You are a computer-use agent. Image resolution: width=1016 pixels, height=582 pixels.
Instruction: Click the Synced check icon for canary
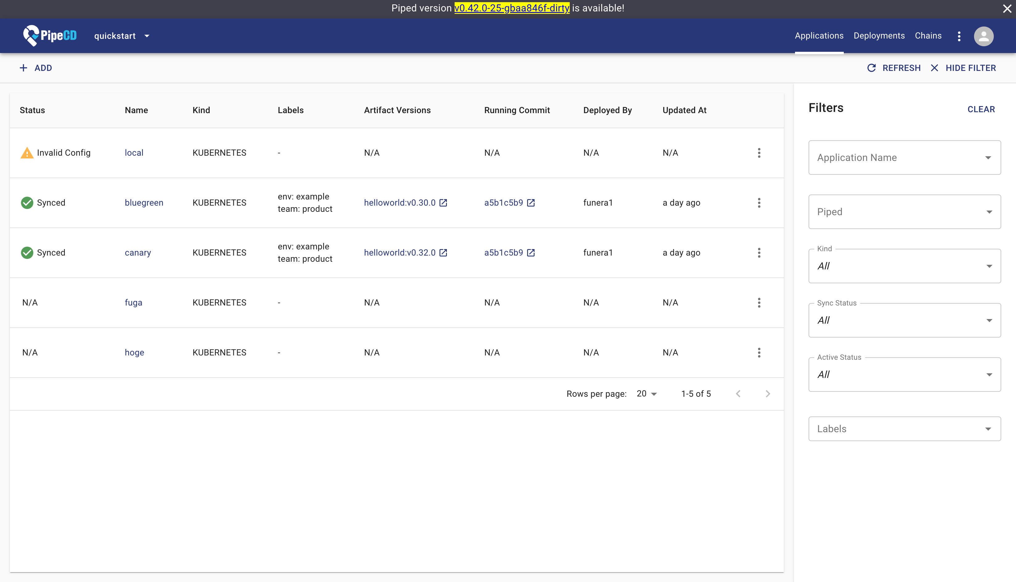click(27, 253)
